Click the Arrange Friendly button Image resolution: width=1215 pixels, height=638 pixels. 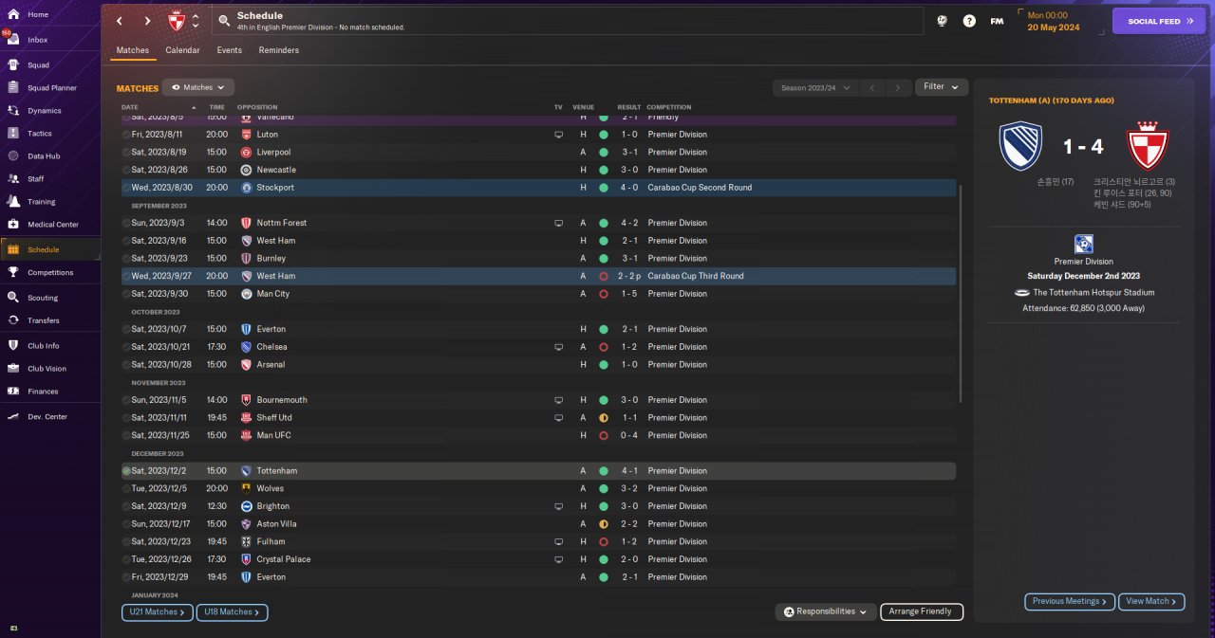tap(922, 611)
